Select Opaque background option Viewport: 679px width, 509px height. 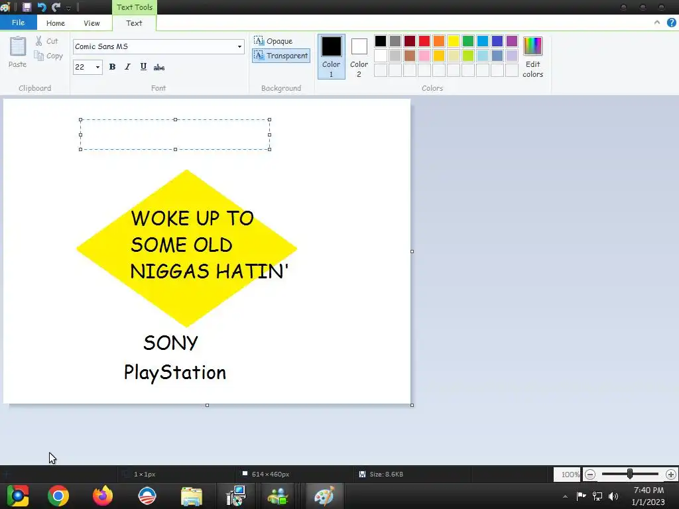pos(274,40)
